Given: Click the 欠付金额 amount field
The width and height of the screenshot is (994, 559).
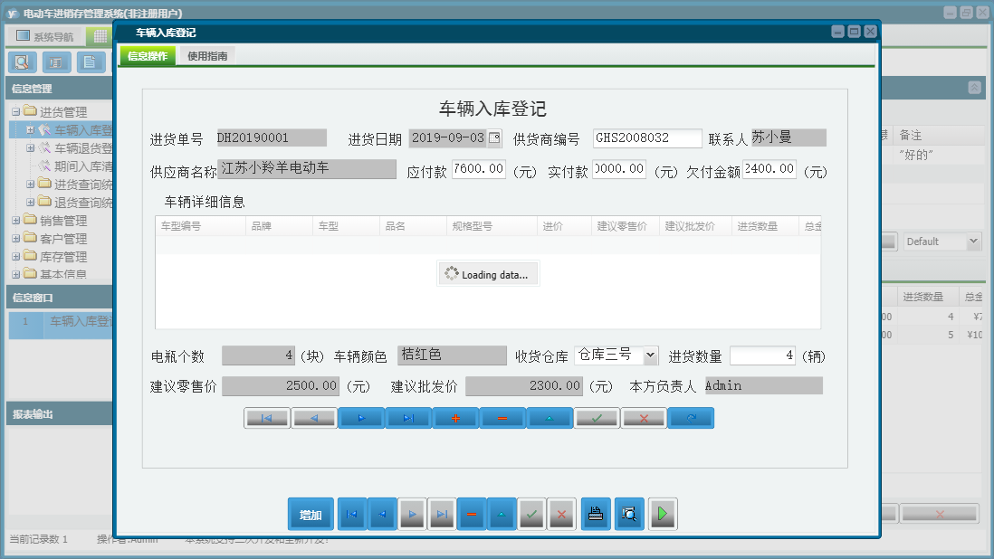Looking at the screenshot, I should (769, 168).
